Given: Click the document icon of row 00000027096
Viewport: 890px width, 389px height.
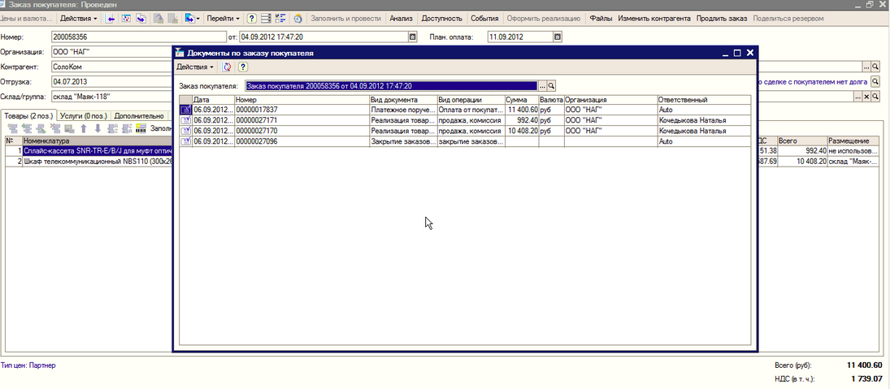Looking at the screenshot, I should pos(185,141).
